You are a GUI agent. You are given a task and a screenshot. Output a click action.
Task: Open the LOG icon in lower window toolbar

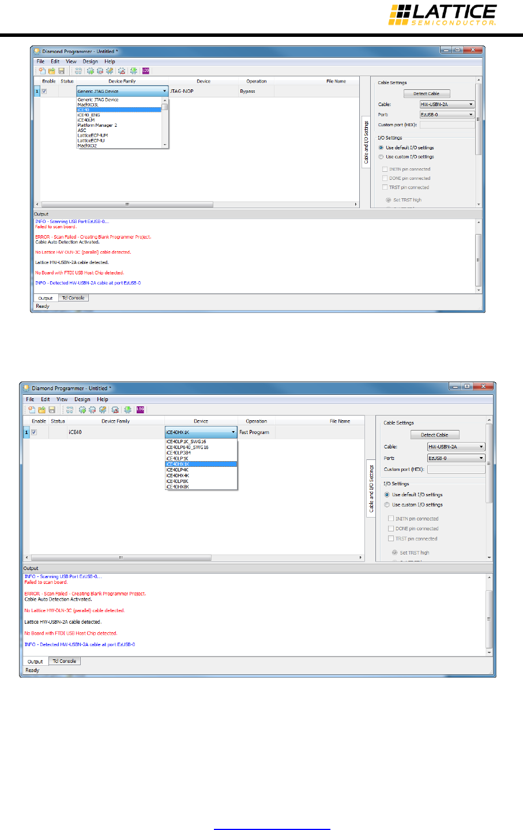coord(140,410)
